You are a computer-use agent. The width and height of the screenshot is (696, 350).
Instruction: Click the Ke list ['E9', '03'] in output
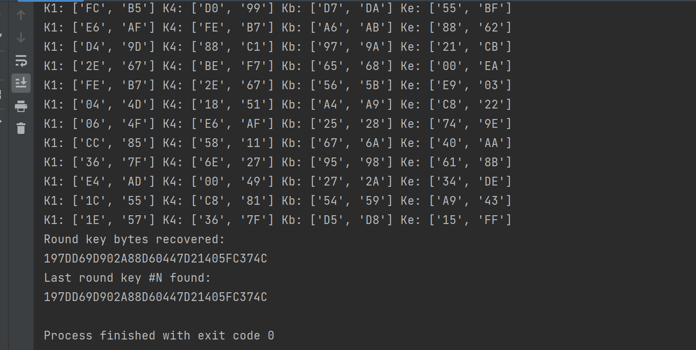tap(470, 85)
